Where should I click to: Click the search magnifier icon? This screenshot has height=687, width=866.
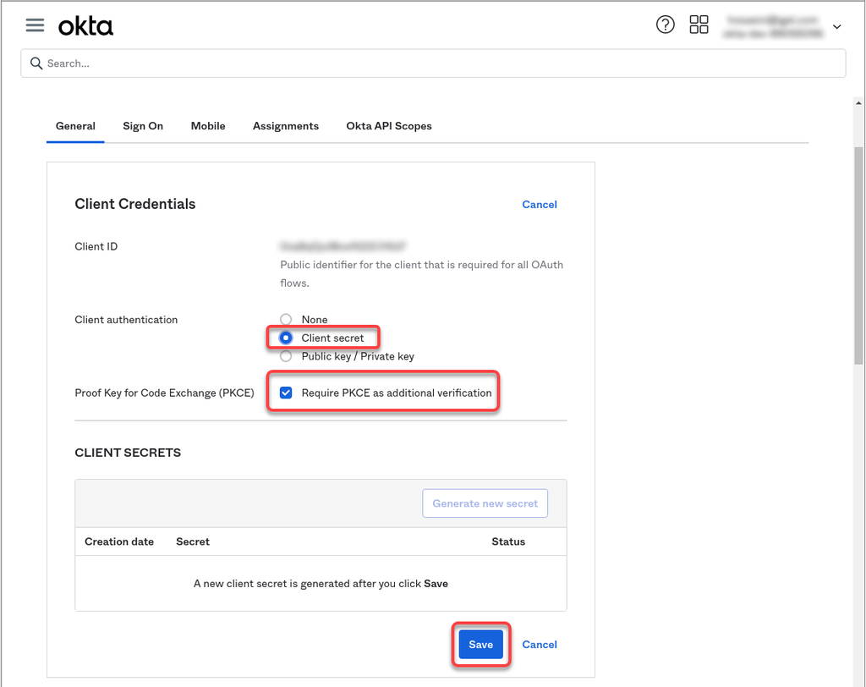[36, 63]
